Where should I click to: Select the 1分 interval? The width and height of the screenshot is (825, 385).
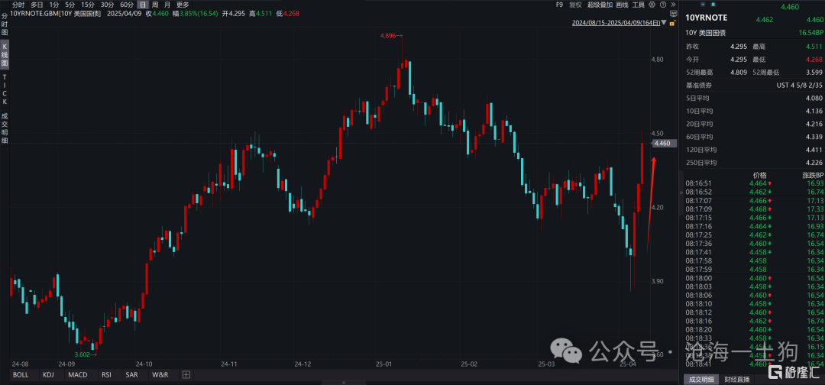point(54,5)
